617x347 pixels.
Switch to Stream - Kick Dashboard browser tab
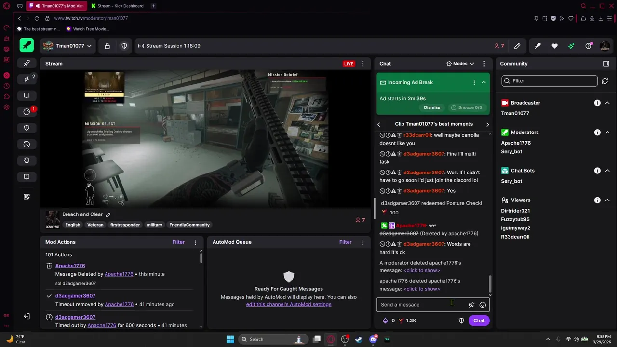118,6
